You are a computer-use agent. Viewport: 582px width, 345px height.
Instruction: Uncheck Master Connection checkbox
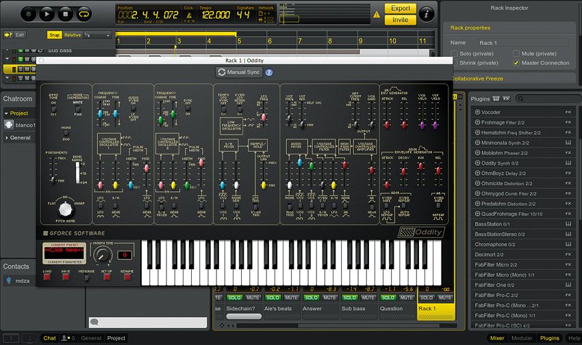(x=516, y=63)
